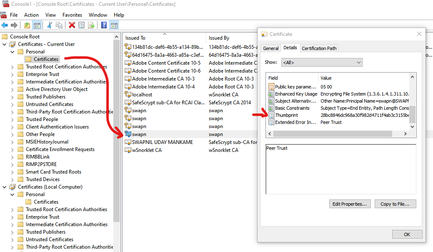Viewport: 433px width, 252px height.
Task: Switch to the Certification Path tab
Action: [319, 48]
